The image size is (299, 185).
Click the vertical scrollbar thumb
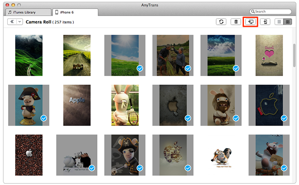point(294,55)
